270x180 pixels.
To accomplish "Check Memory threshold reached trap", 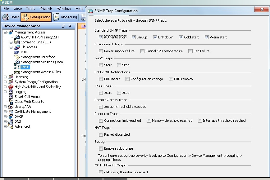I will (x=149, y=121).
